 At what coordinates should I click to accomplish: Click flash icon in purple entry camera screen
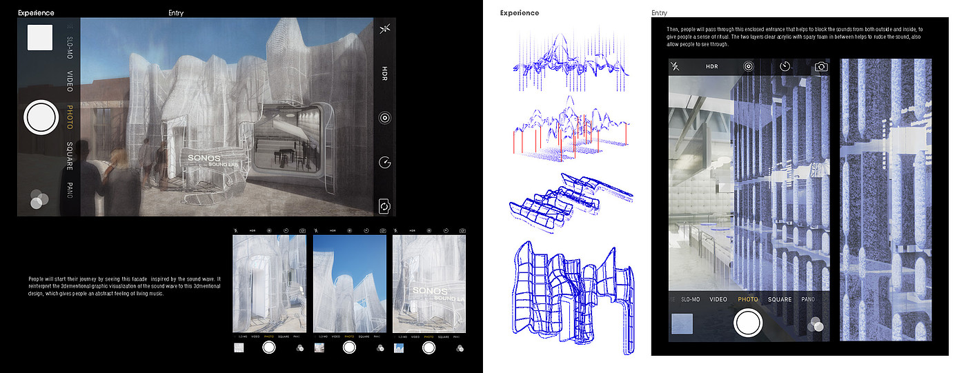coord(676,67)
